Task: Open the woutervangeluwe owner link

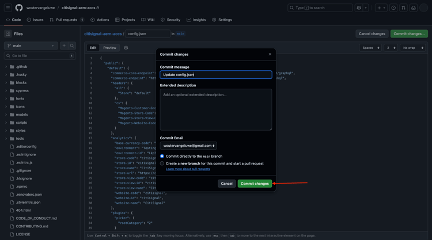Action: pos(40,7)
